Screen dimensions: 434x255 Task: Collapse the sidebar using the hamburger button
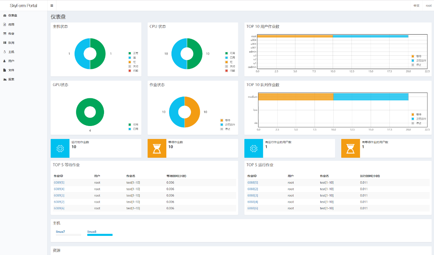pyautogui.click(x=51, y=5)
